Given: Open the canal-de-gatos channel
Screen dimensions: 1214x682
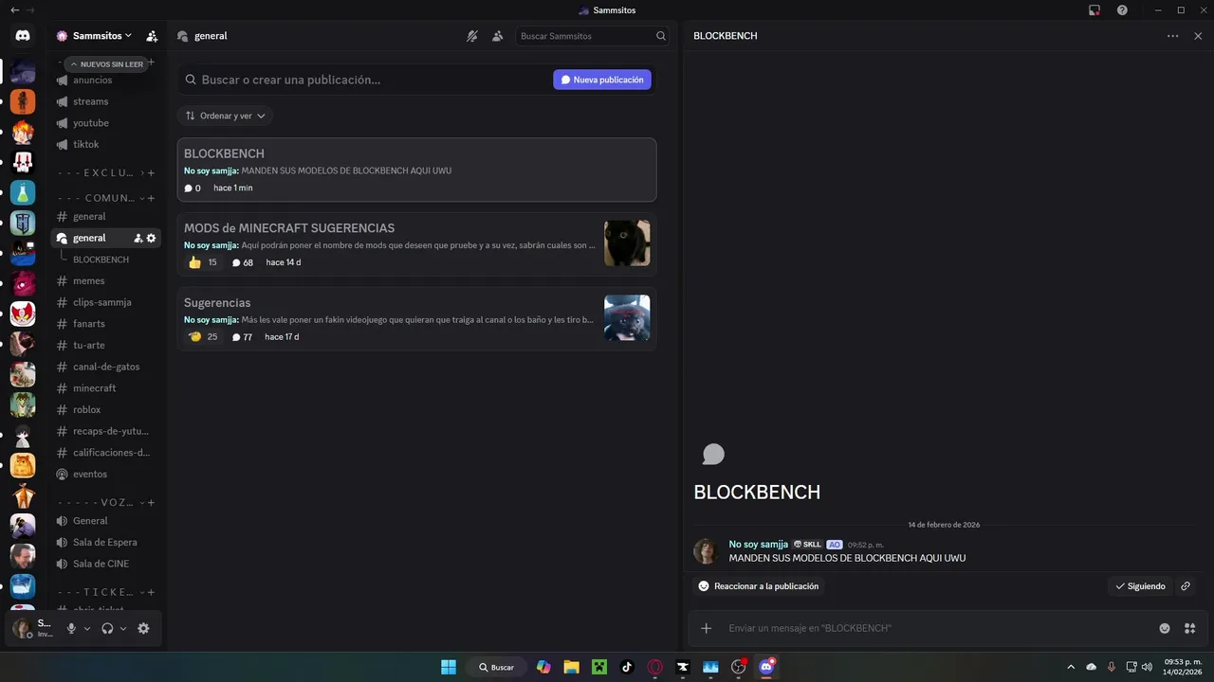Looking at the screenshot, I should [105, 367].
